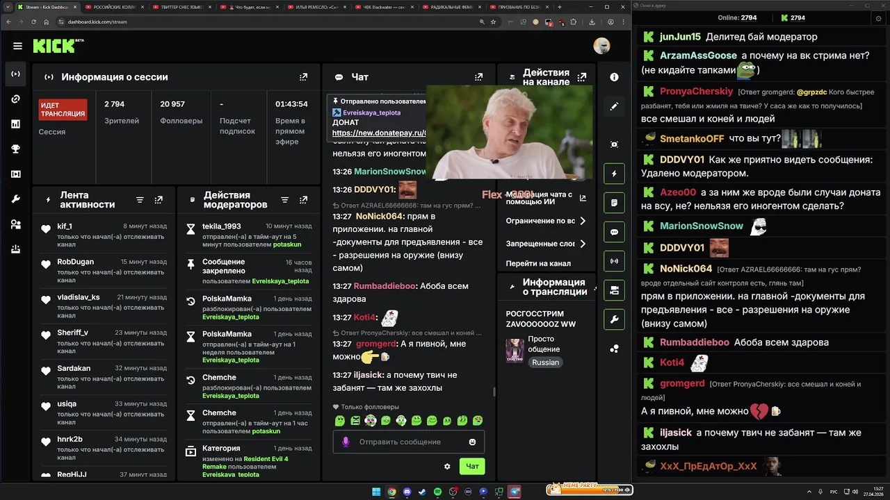Click the three-dots cluster icon in right toolbar
890x500 pixels.
pyautogui.click(x=614, y=349)
